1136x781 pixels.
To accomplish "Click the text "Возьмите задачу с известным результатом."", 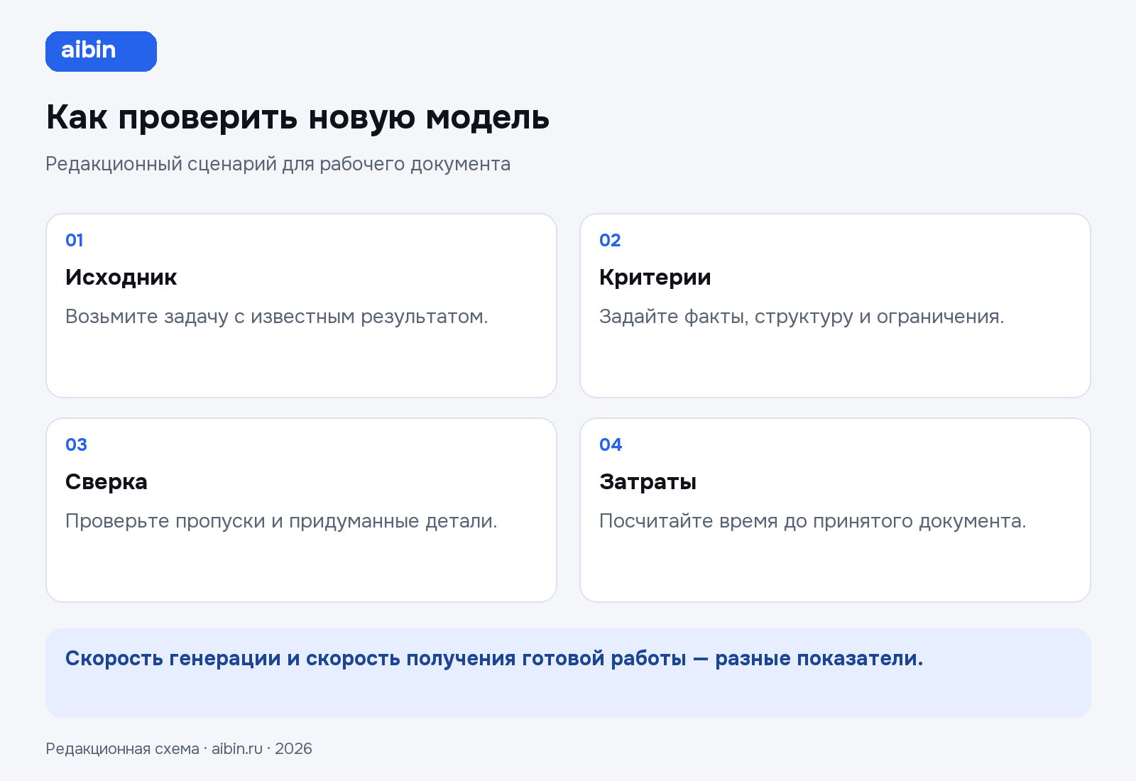I will [x=277, y=317].
